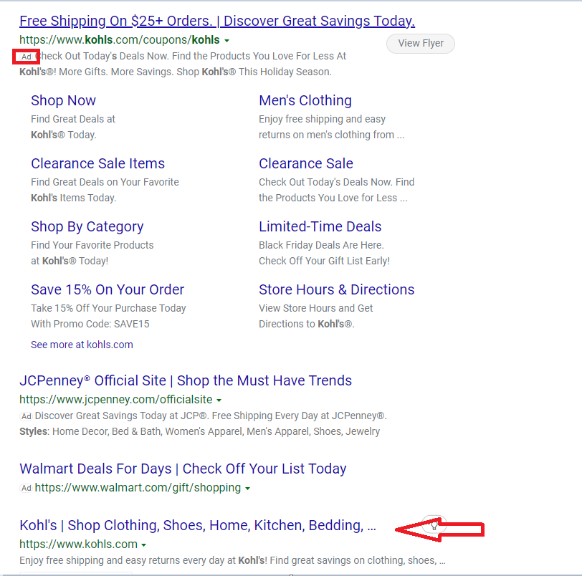Screen dimensions: 582x576
Task: Open the Shop Now sitelink
Action: 64,100
